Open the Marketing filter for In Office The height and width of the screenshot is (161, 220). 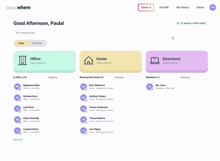point(61,77)
